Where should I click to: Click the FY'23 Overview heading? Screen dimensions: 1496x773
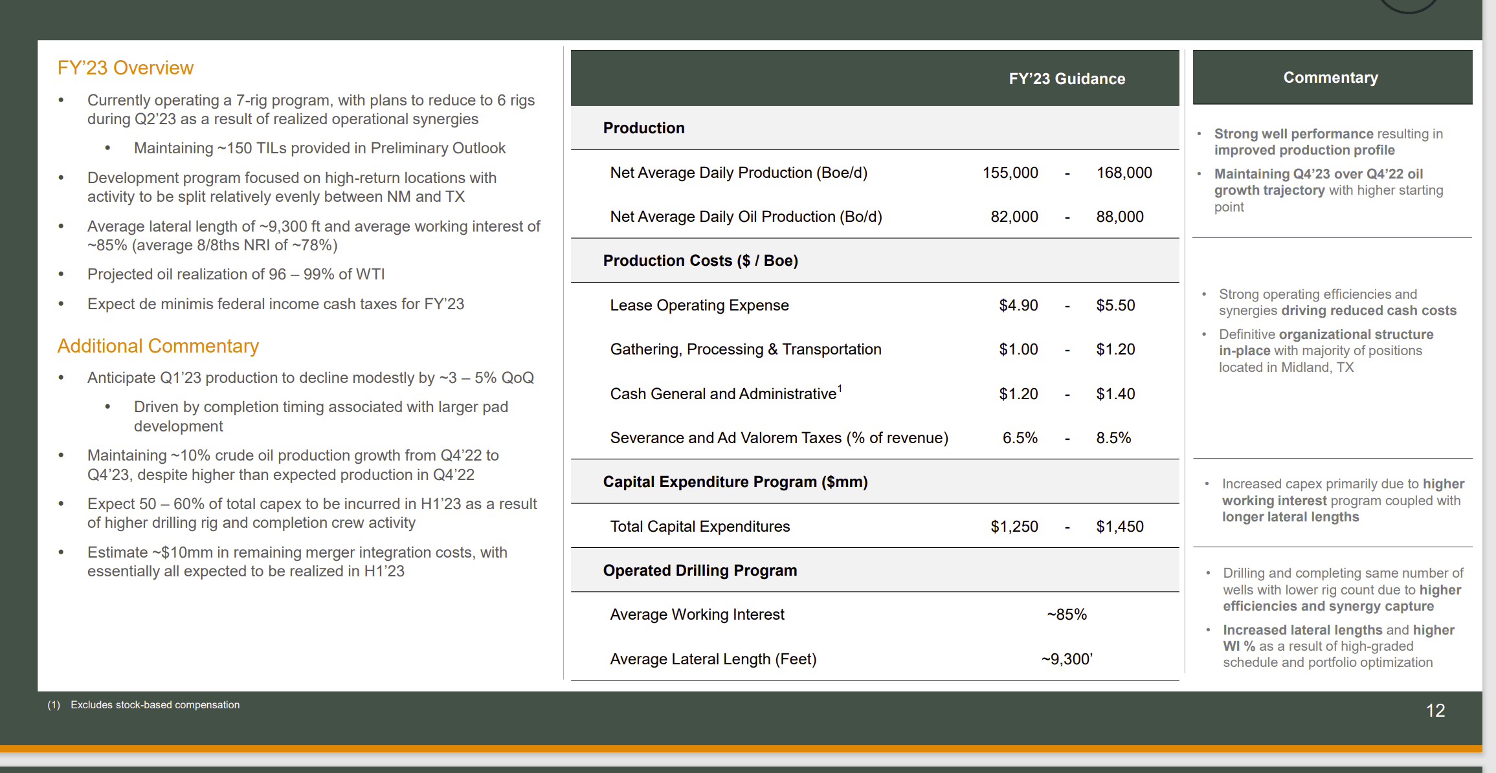(125, 68)
